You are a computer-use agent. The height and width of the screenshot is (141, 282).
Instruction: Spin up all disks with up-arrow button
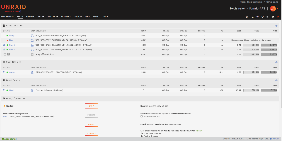(x=8, y=54)
